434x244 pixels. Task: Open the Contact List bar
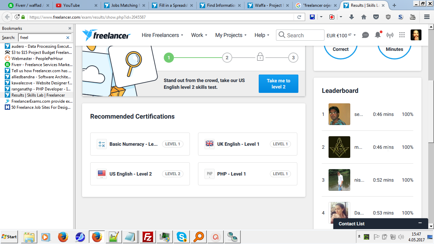[380, 224]
